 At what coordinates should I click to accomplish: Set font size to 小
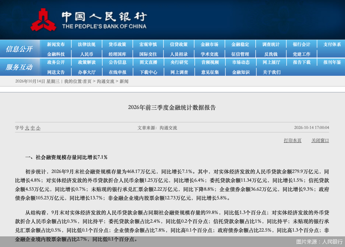tap(38, 128)
